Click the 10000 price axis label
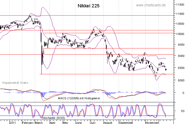The width and height of the screenshot is (185, 124). [x=180, y=34]
